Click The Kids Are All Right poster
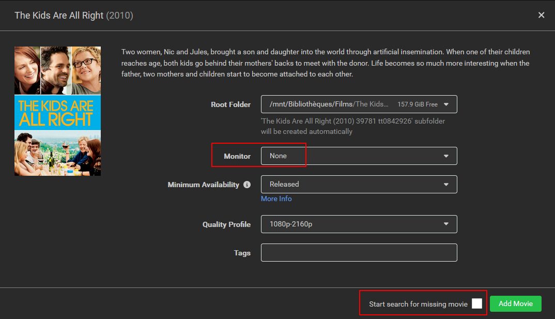The image size is (555, 319). tap(57, 111)
